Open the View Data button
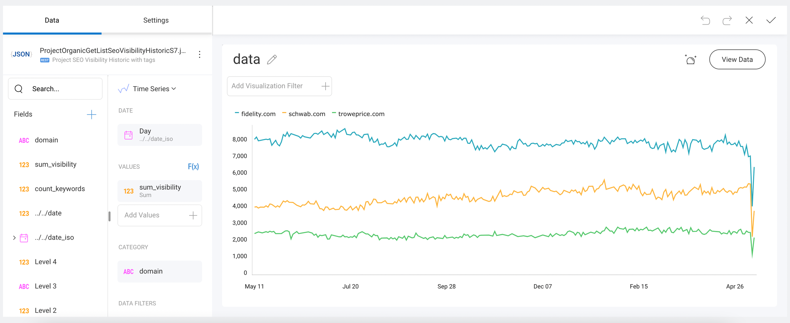 (737, 59)
